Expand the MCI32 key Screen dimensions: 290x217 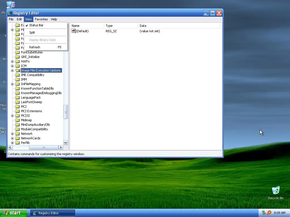(x=12, y=116)
